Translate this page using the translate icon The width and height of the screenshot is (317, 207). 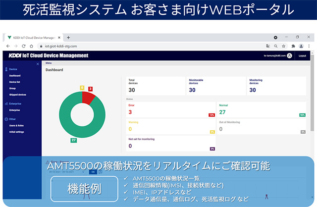tap(268, 46)
